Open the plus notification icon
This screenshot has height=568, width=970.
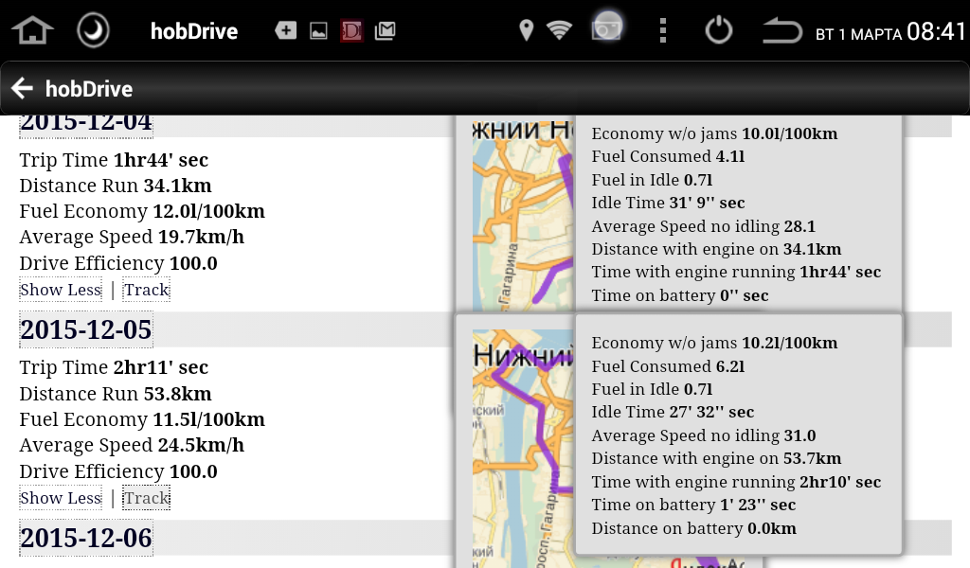(x=286, y=30)
